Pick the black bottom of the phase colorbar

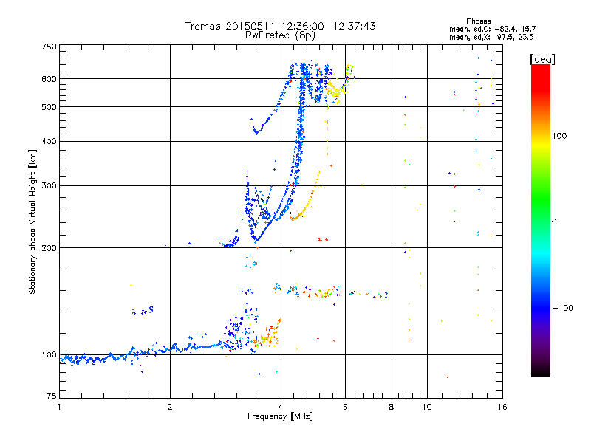click(x=541, y=372)
